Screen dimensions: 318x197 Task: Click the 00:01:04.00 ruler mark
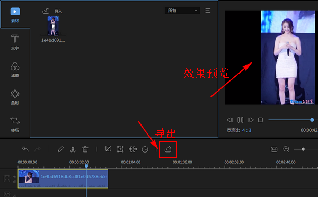click(131, 162)
